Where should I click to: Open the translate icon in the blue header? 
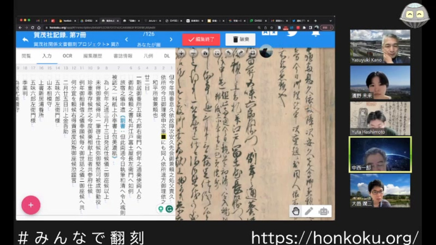click(269, 33)
